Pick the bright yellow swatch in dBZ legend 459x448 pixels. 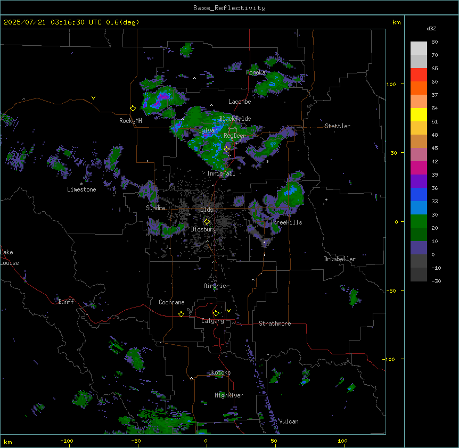pos(419,114)
